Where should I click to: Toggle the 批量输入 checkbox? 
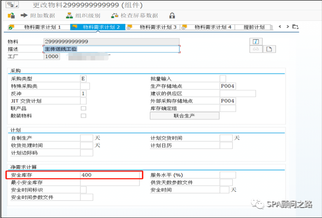tap(223, 79)
